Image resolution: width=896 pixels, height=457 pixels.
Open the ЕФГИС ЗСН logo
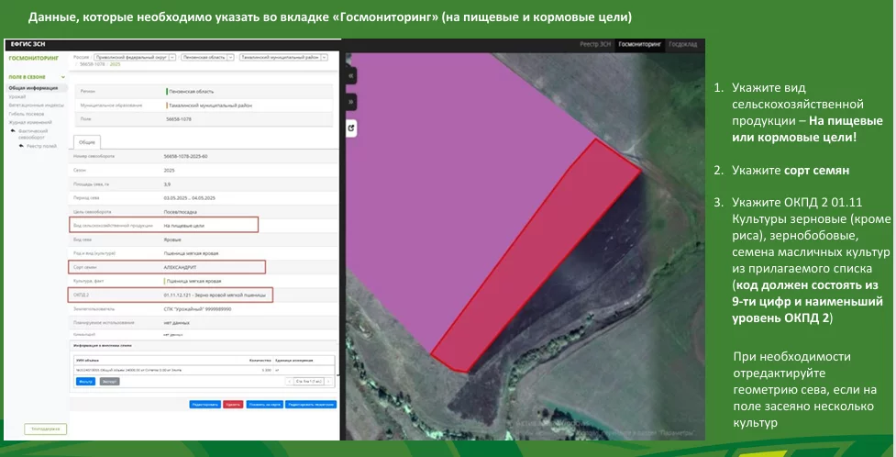[x=28, y=43]
